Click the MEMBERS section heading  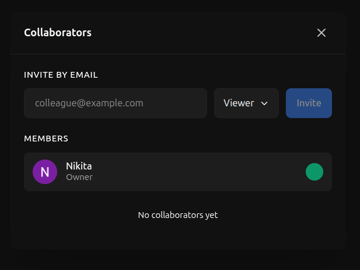46,139
